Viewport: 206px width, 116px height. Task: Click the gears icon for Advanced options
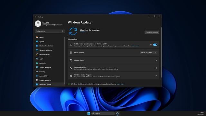(x=71, y=68)
